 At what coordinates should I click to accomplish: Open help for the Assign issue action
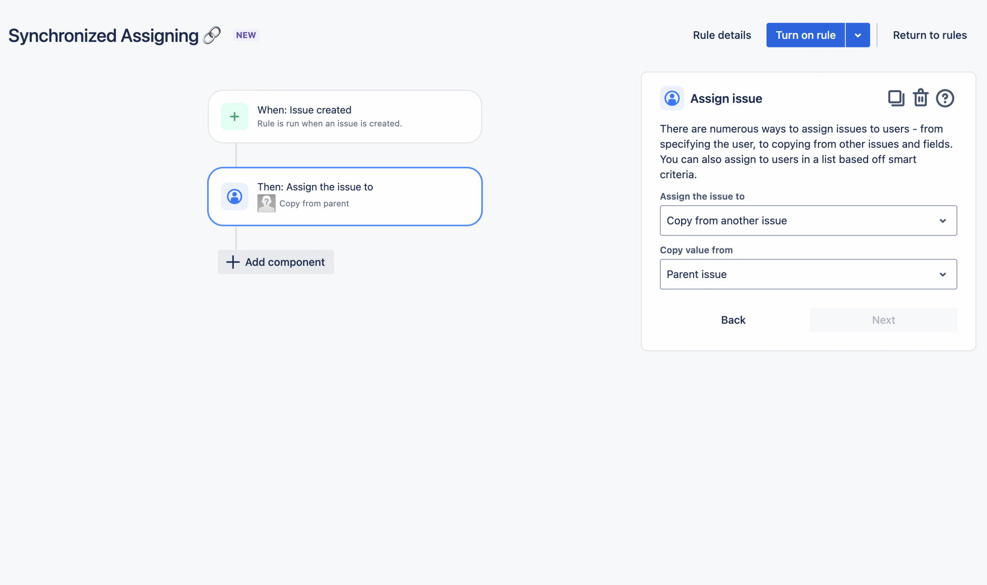945,98
